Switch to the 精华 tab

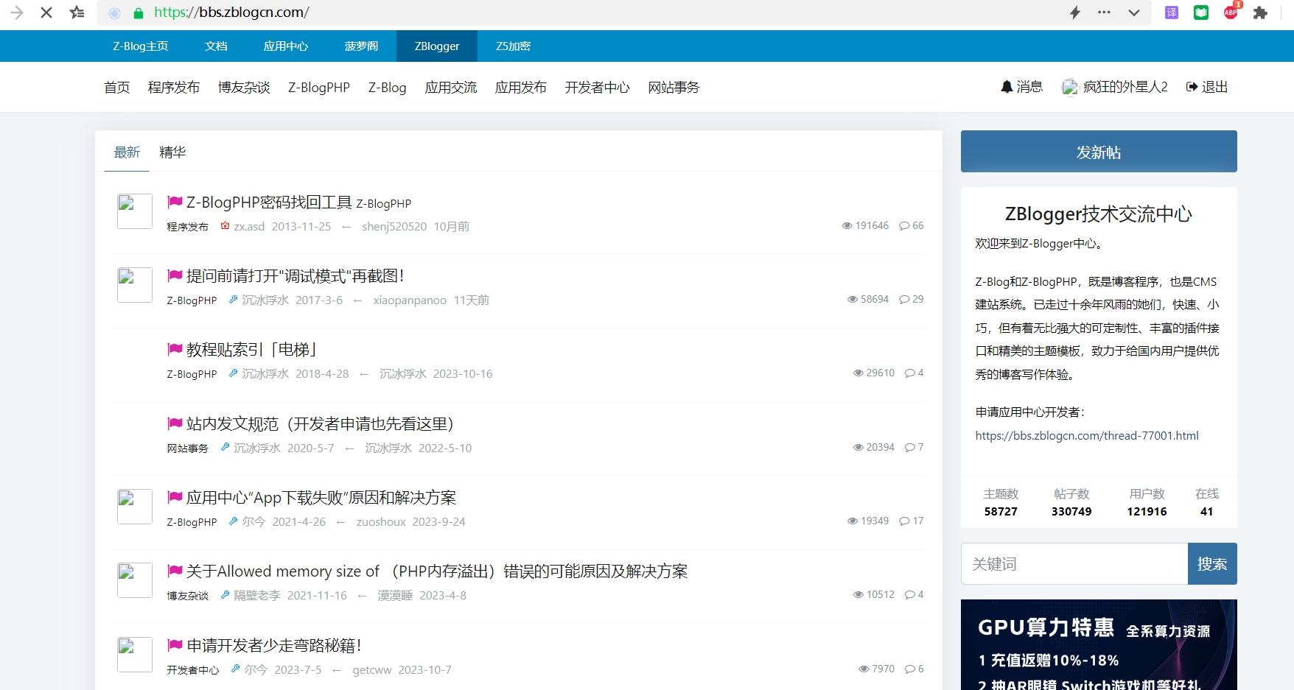pos(172,152)
